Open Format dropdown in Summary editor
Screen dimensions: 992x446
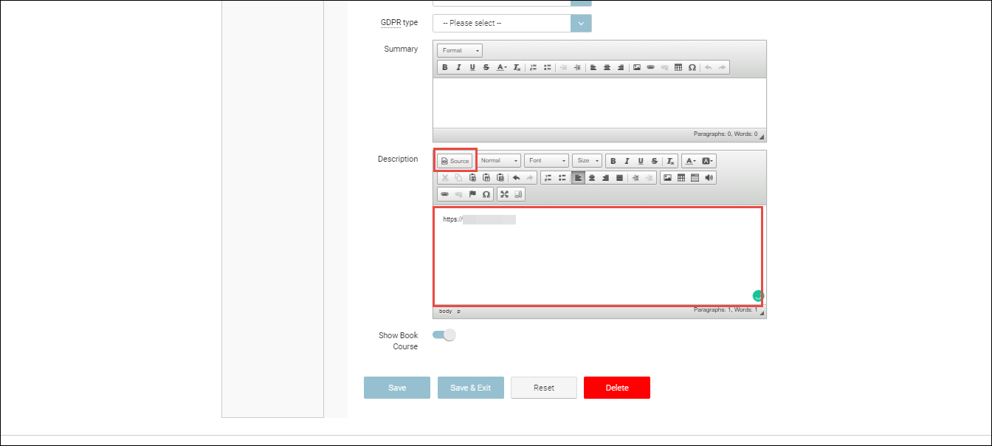(x=460, y=51)
